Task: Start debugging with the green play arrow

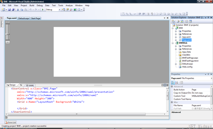Action: point(43,10)
